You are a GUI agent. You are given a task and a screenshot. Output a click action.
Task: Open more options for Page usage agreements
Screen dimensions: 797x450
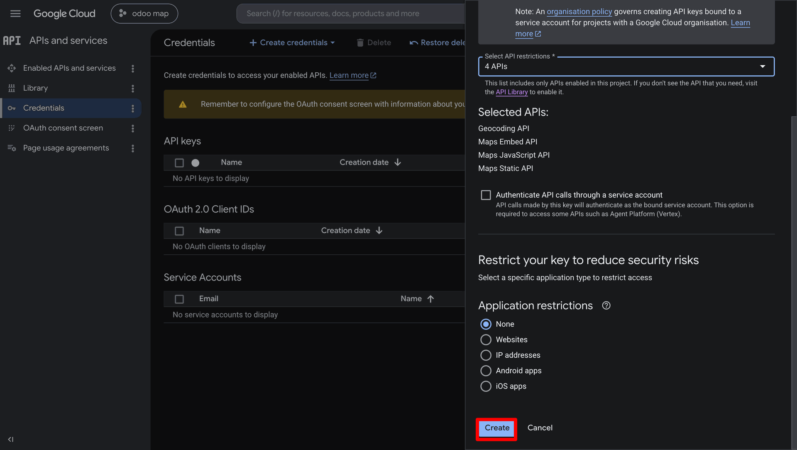coord(133,148)
